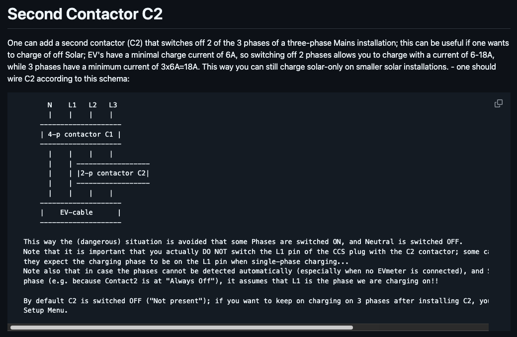
Task: Click the 'L2' phase label atop schema
Action: coord(92,105)
